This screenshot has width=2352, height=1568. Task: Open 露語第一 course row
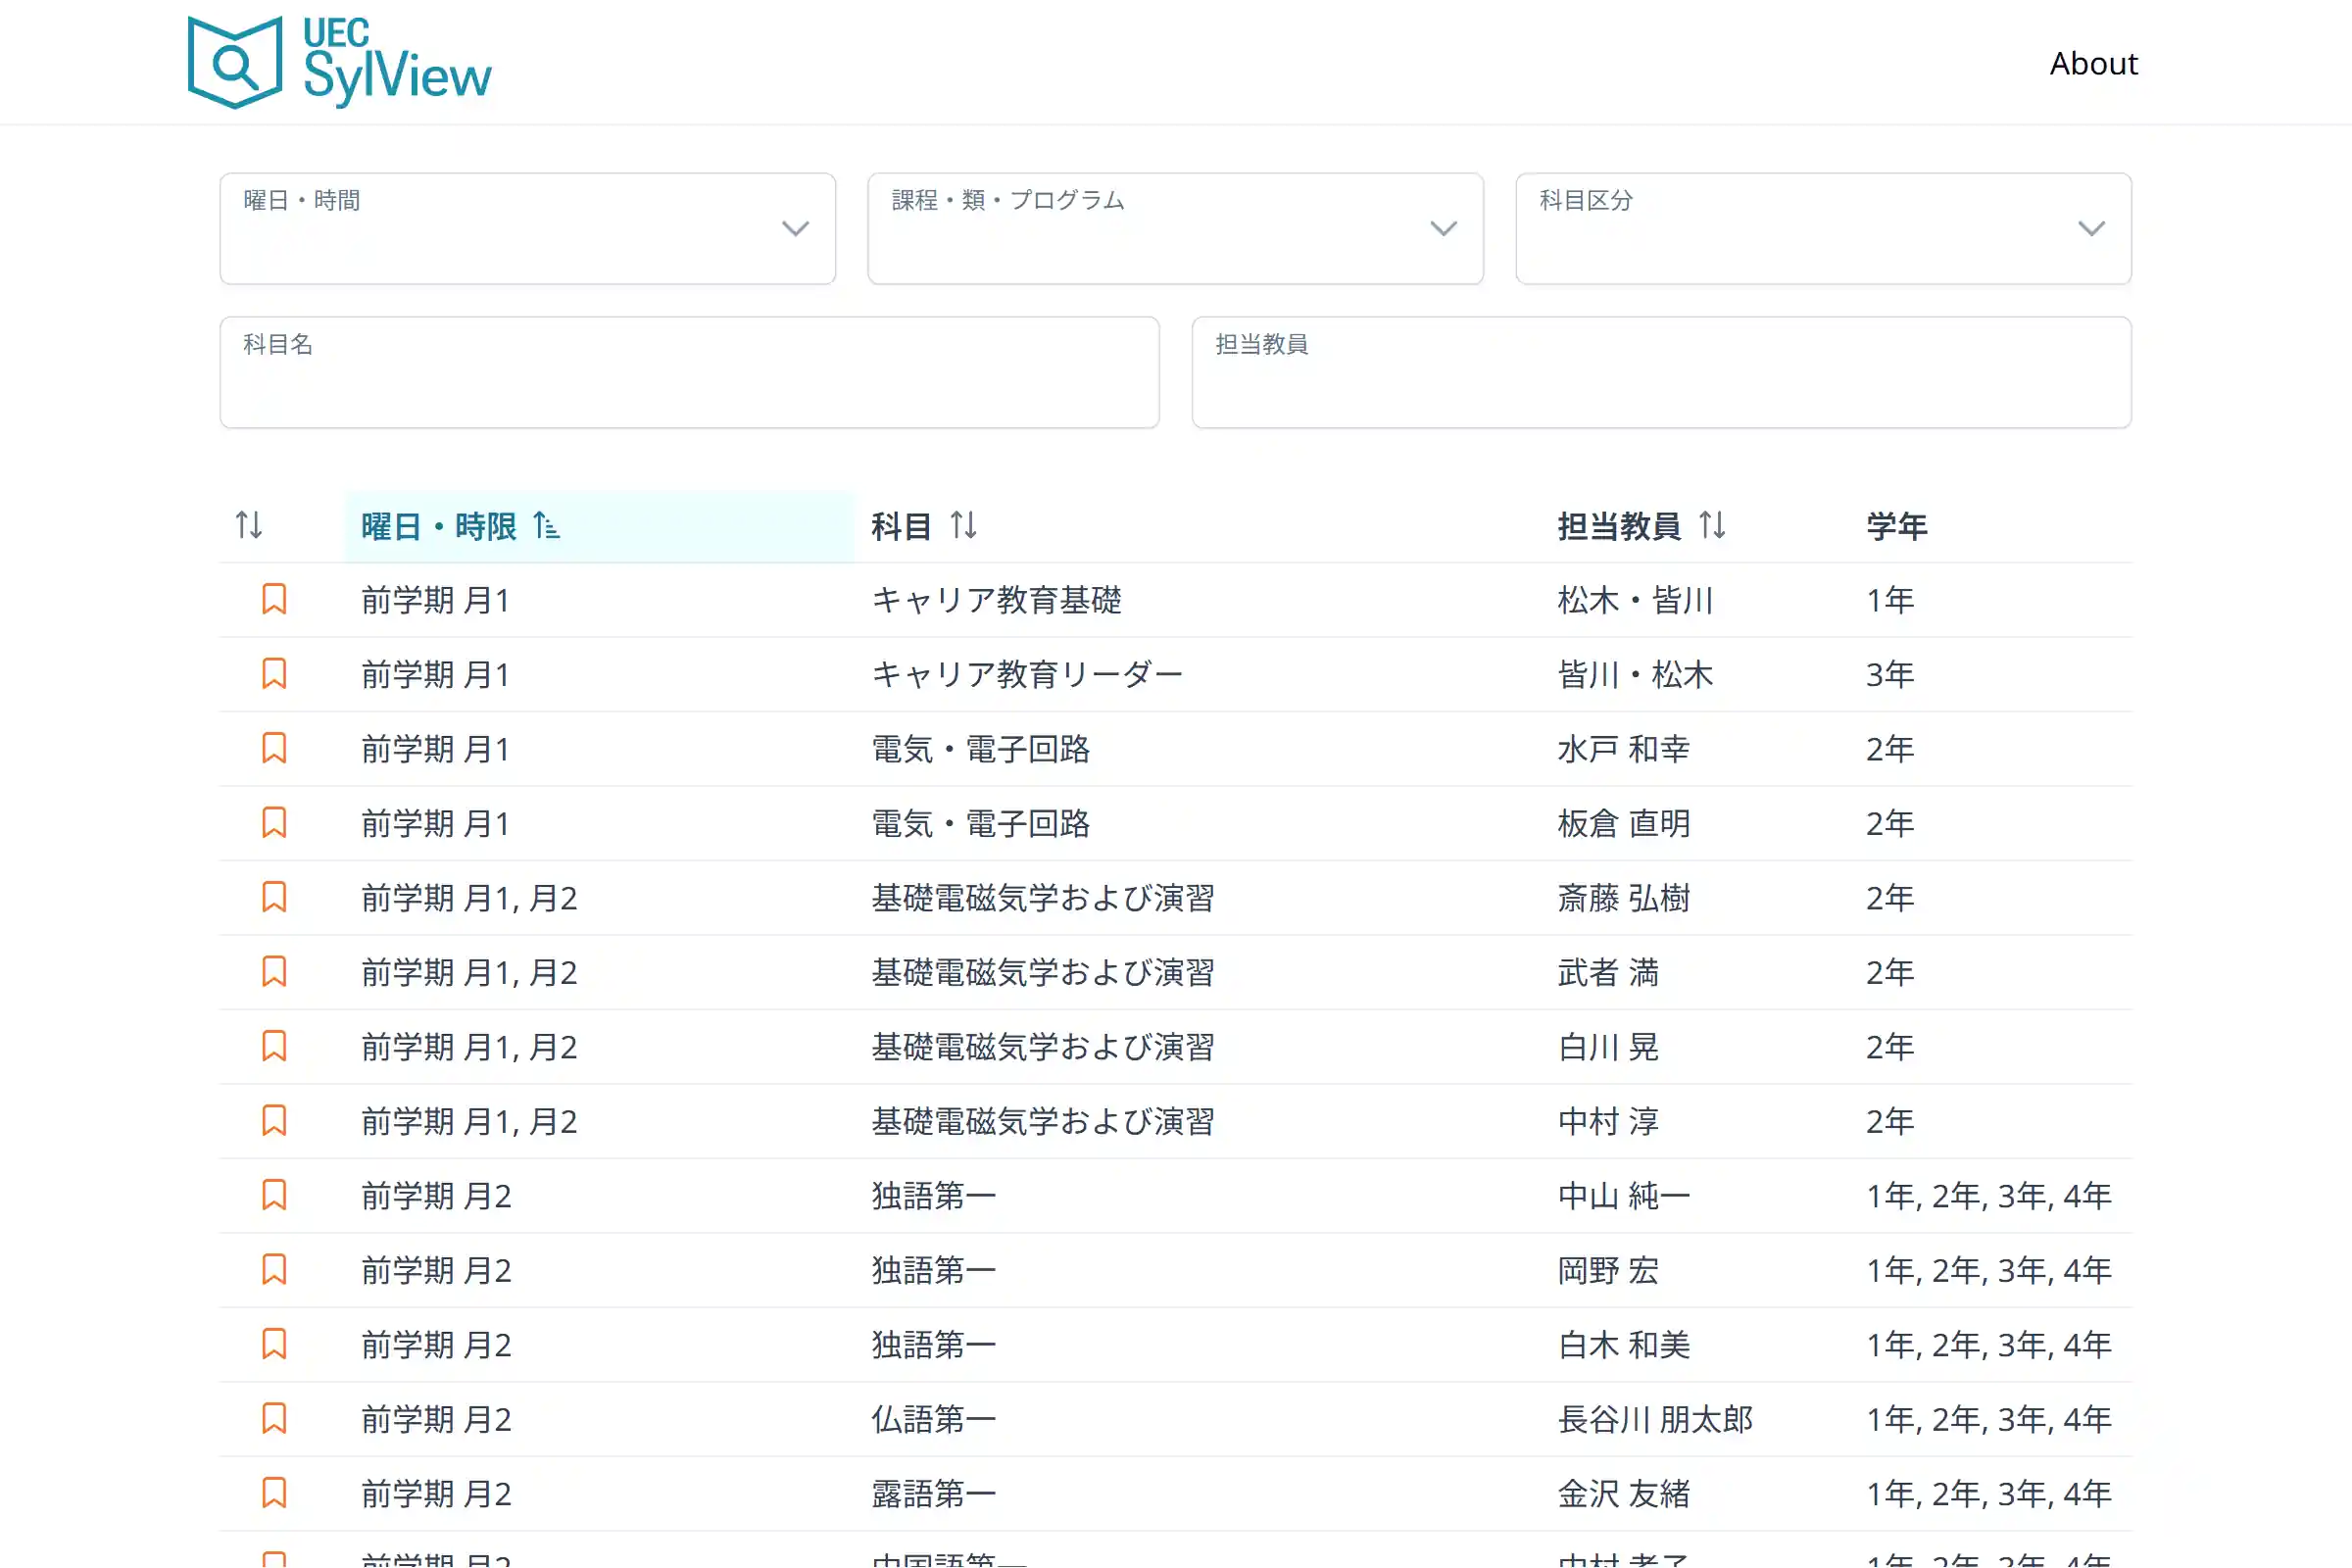933,1494
